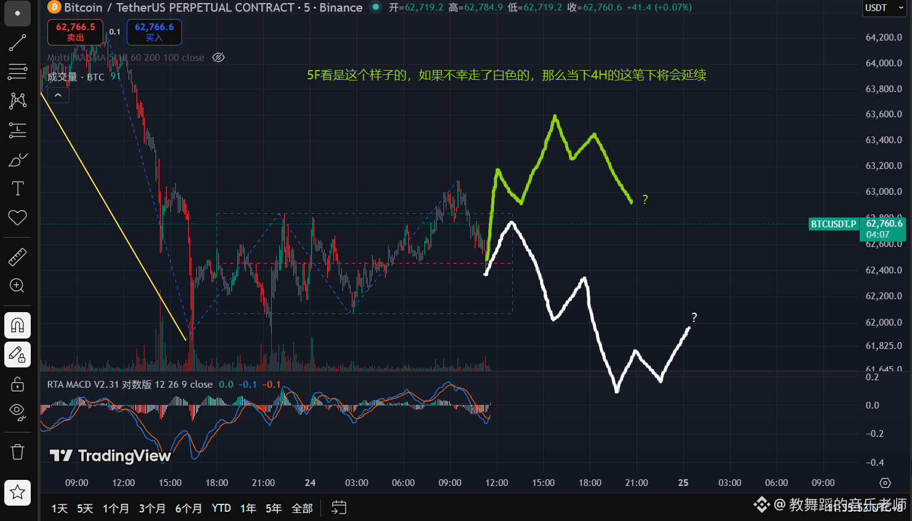The height and width of the screenshot is (521, 912).
Task: Toggle lock all drawing tools
Action: coord(17,384)
